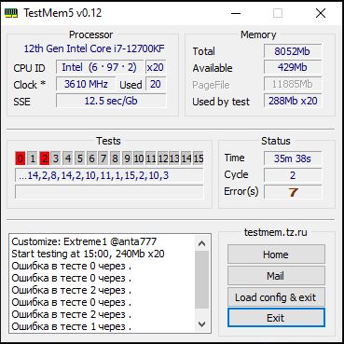
Task: Click the test sequence field ending 10,3
Action: [x=109, y=175]
